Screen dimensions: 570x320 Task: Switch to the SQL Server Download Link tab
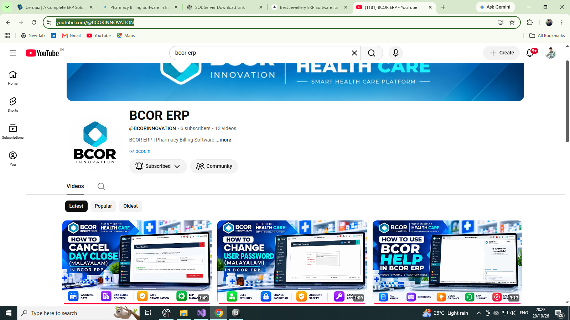(x=224, y=7)
